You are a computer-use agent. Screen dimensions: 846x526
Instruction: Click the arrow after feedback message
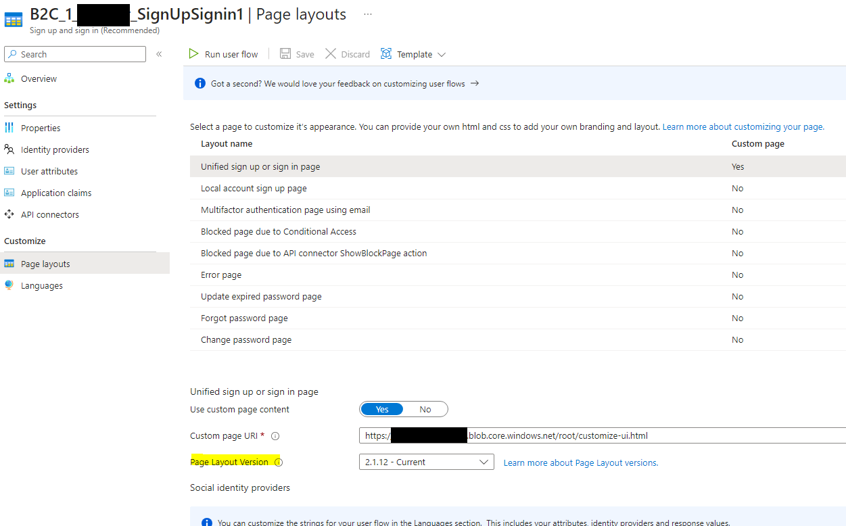click(475, 84)
